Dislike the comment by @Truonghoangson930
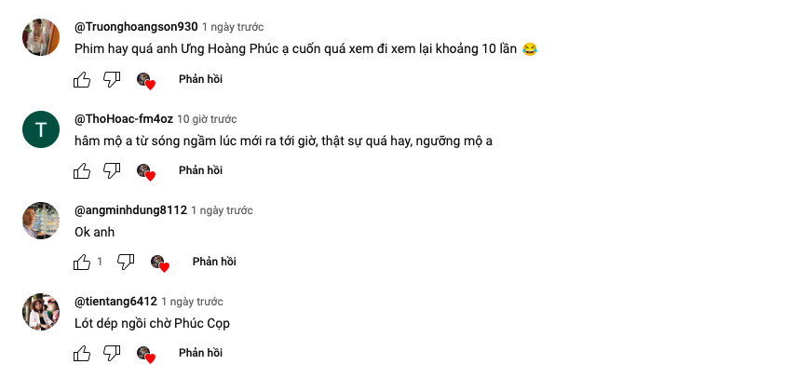 112,80
